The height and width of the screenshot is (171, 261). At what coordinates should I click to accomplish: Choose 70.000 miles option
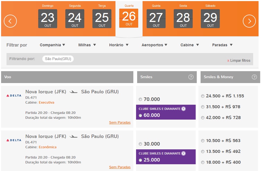pyautogui.click(x=140, y=99)
